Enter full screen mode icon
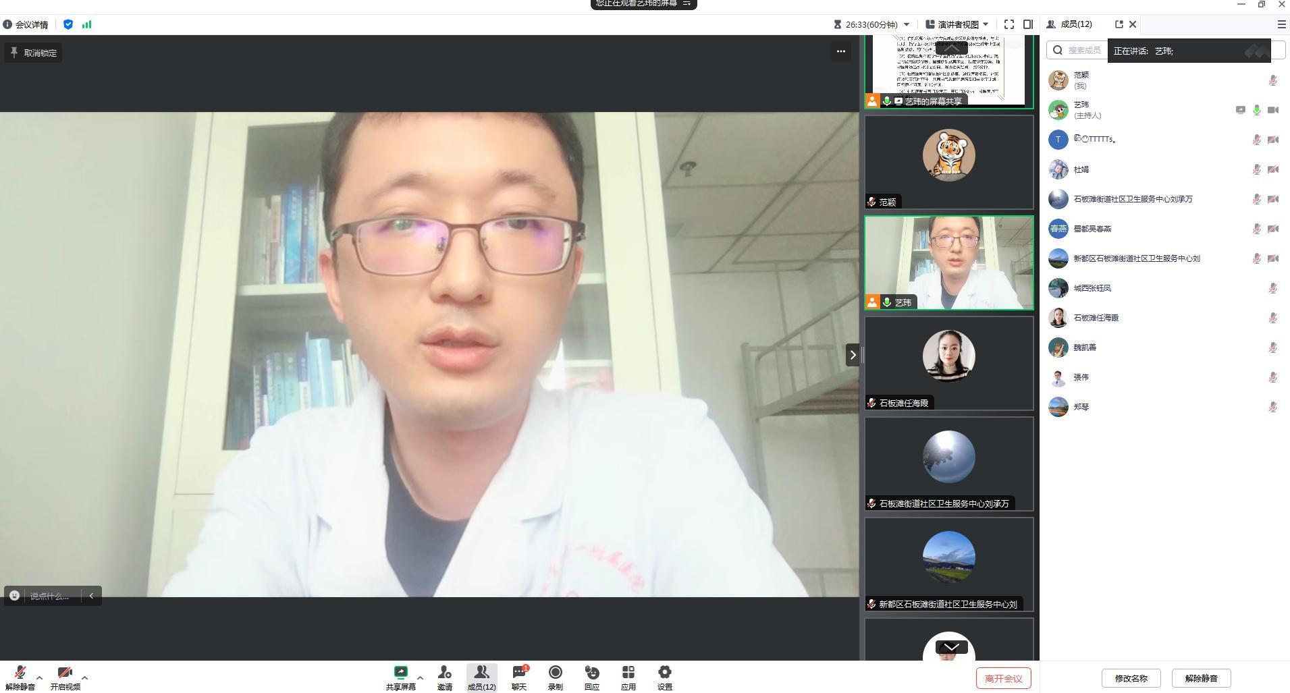Image resolution: width=1290 pixels, height=693 pixels. click(1009, 24)
